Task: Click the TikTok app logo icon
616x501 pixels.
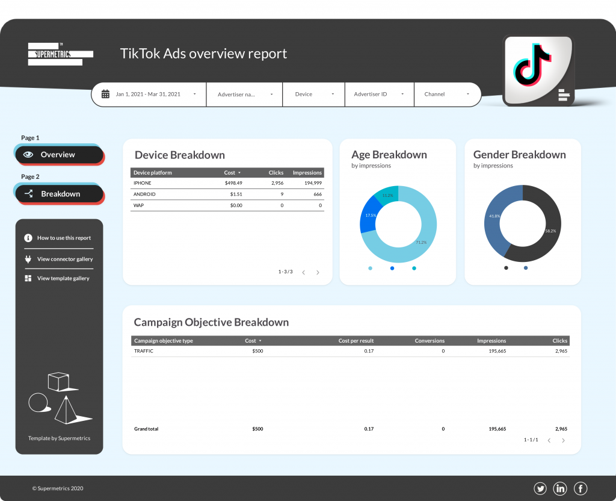Action: (x=538, y=71)
